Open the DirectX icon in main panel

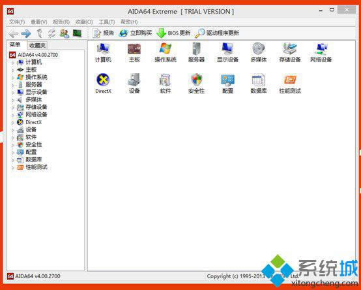(x=103, y=84)
